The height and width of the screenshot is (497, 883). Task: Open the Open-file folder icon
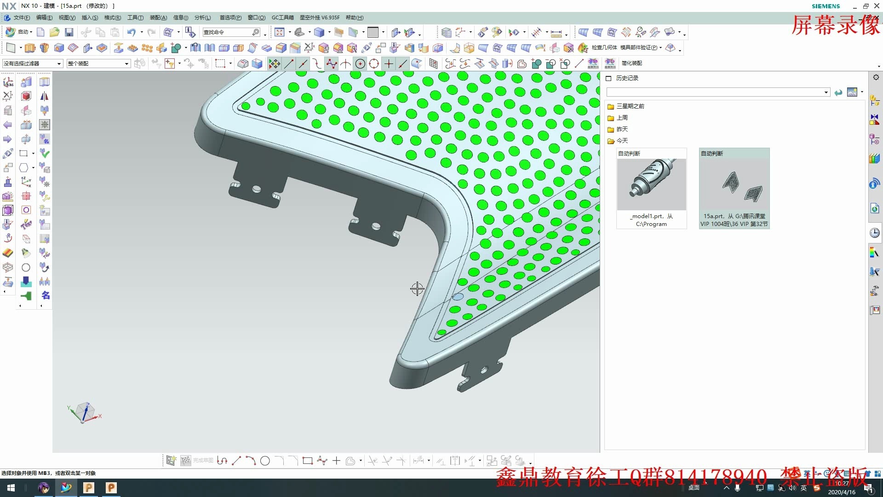pos(54,32)
